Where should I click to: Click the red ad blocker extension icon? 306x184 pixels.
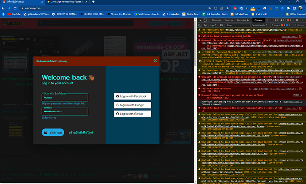point(235,8)
